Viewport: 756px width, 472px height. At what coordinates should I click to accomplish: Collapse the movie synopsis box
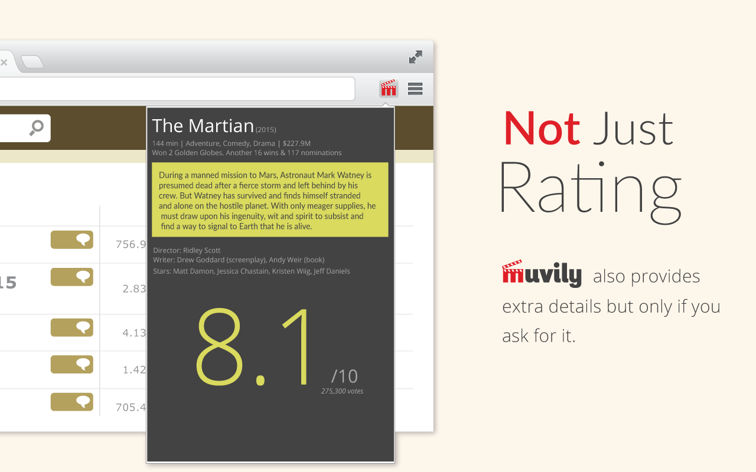[270, 201]
